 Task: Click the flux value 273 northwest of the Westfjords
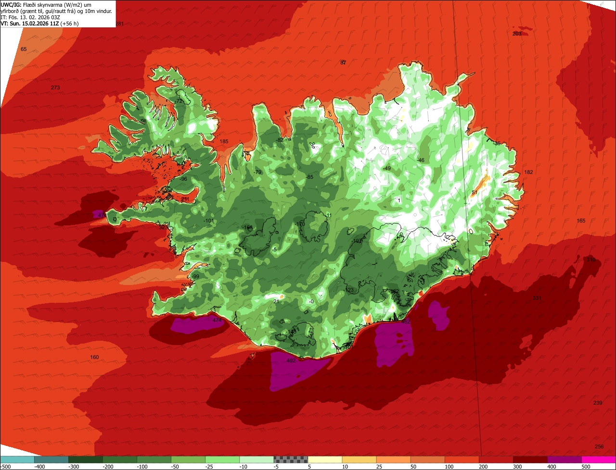(x=55, y=87)
